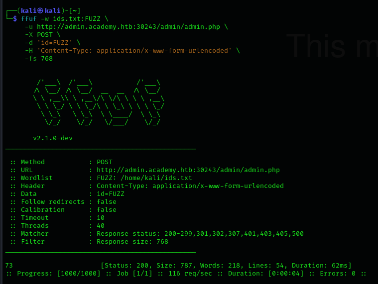This screenshot has width=378, height=284.
Task: Click the -X POST option
Action: (x=42, y=34)
